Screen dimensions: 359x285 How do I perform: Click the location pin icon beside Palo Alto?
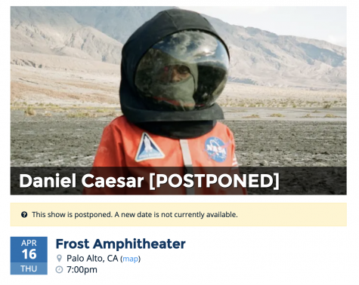click(x=59, y=259)
